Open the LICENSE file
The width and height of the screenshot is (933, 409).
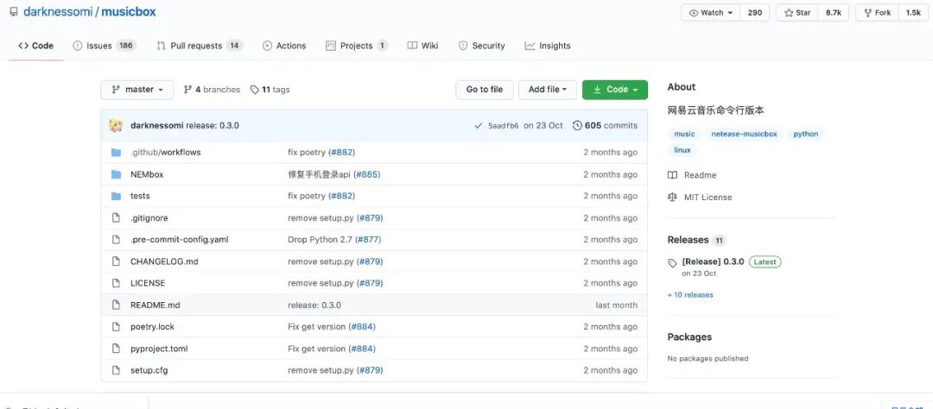[148, 283]
